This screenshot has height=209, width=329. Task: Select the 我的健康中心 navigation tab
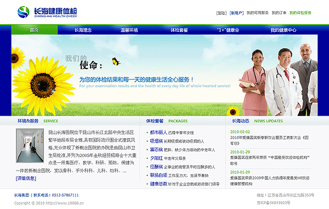click(x=283, y=30)
